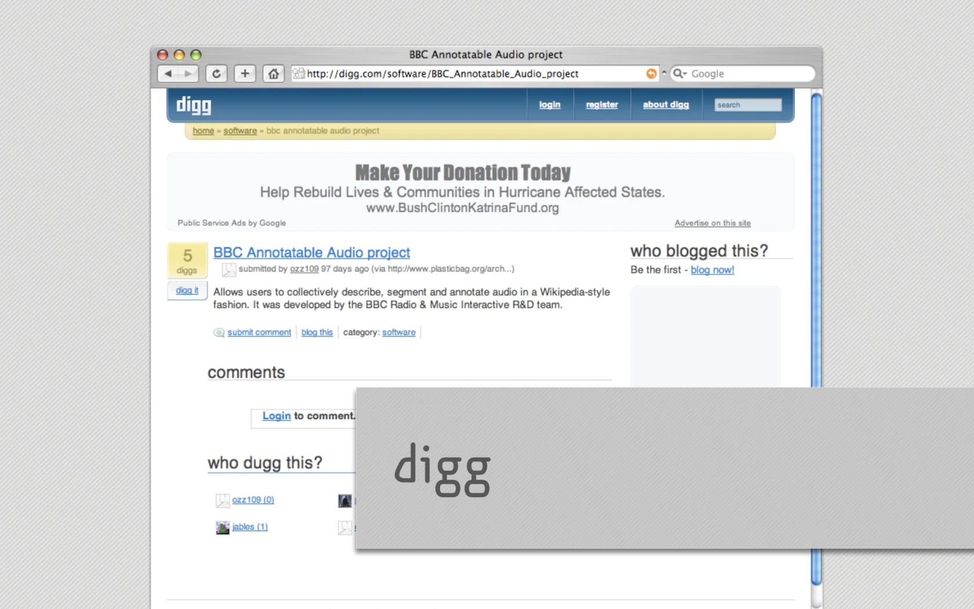The image size is (974, 609).
Task: Open the BBC Annotatable Audio project title link
Action: 312,253
